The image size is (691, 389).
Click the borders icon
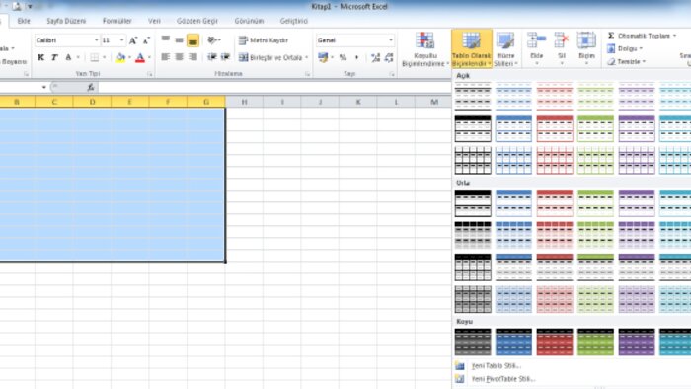(95, 57)
